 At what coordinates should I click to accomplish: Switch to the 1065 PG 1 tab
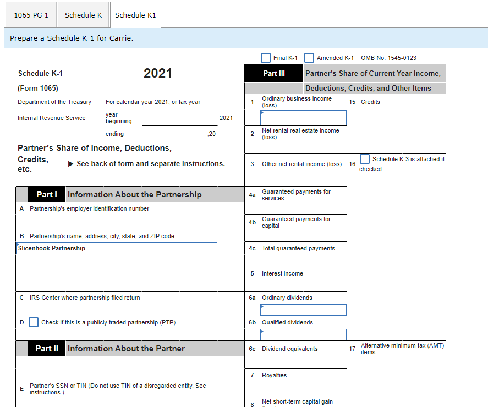(x=30, y=15)
